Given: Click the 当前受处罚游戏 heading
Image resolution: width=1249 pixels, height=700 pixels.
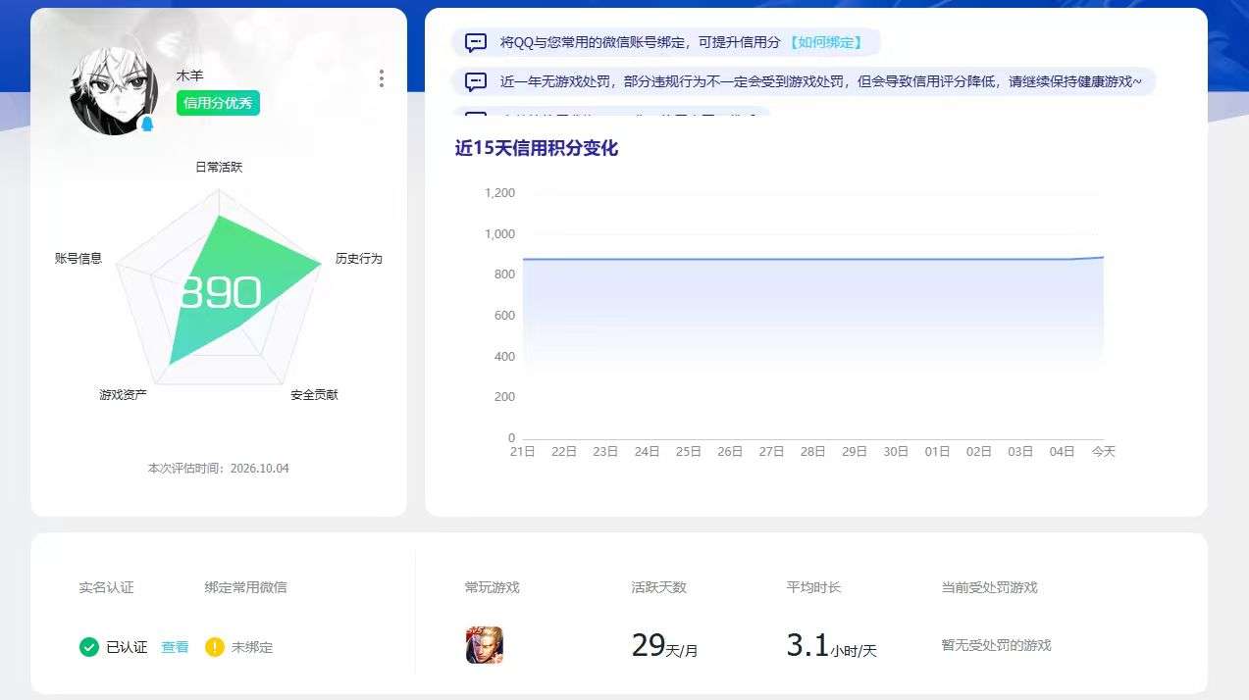Looking at the screenshot, I should tap(989, 587).
